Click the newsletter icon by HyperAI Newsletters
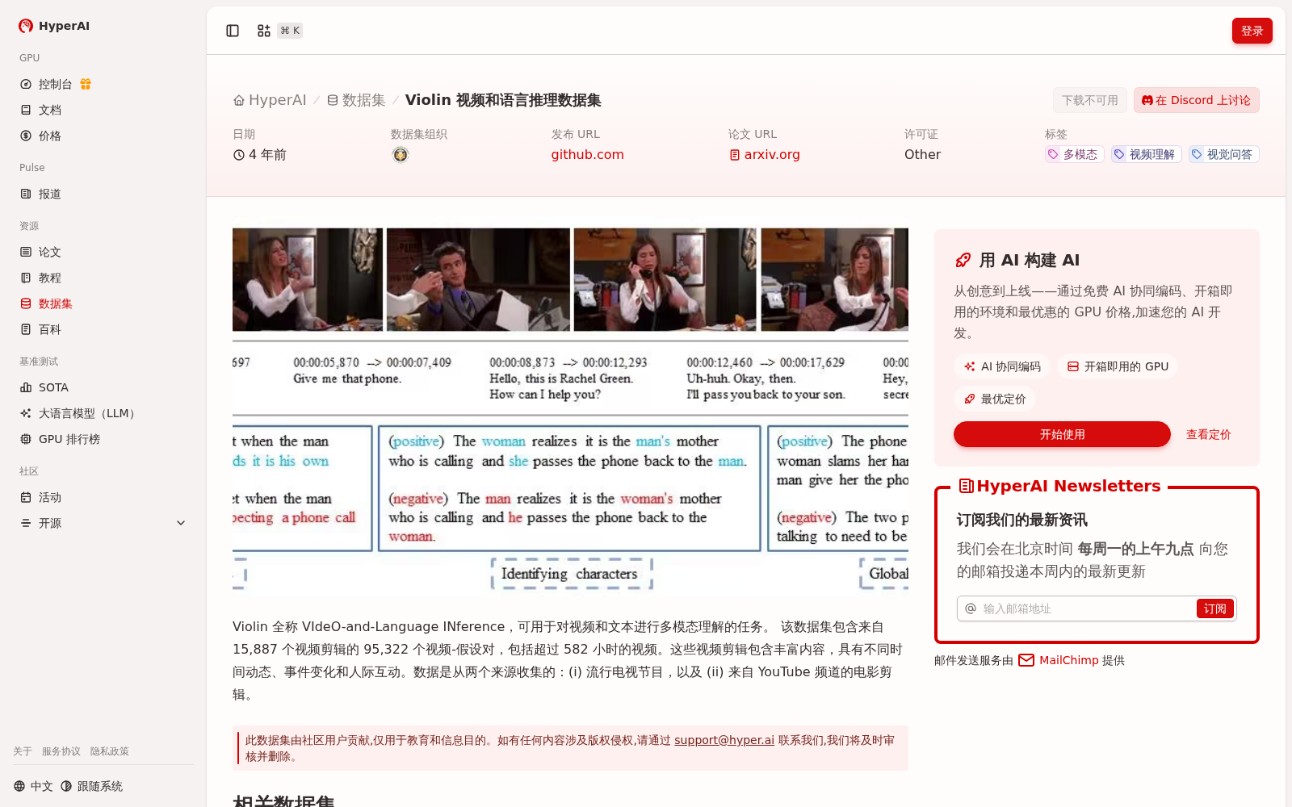The image size is (1292, 807). click(x=966, y=486)
